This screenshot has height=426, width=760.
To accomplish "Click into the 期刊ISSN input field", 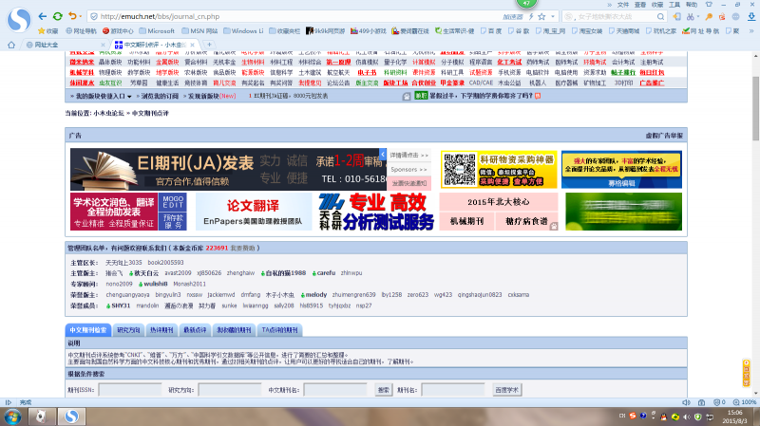I will pos(130,390).
